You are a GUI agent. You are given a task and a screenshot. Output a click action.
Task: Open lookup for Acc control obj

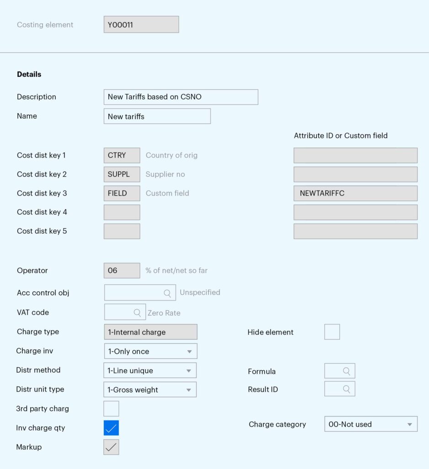click(x=167, y=293)
